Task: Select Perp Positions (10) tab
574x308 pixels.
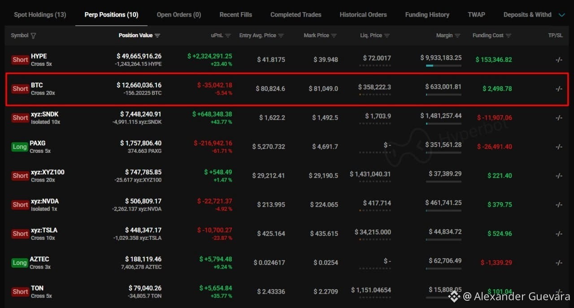Action: coord(111,15)
